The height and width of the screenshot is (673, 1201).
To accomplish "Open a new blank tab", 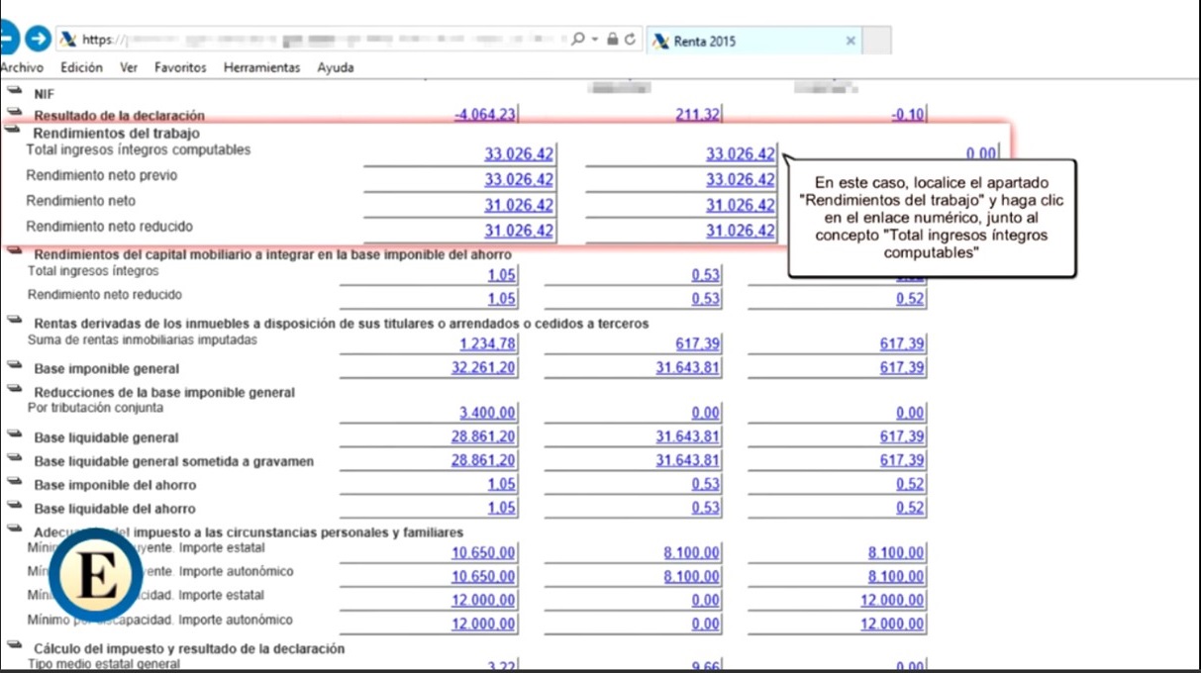I will [877, 41].
